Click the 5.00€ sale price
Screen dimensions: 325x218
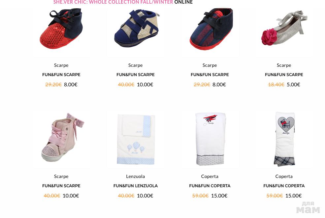(293, 85)
